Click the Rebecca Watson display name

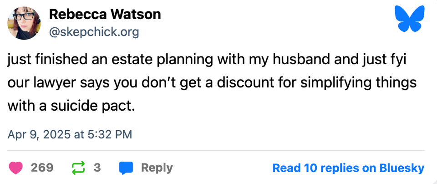[x=105, y=15]
